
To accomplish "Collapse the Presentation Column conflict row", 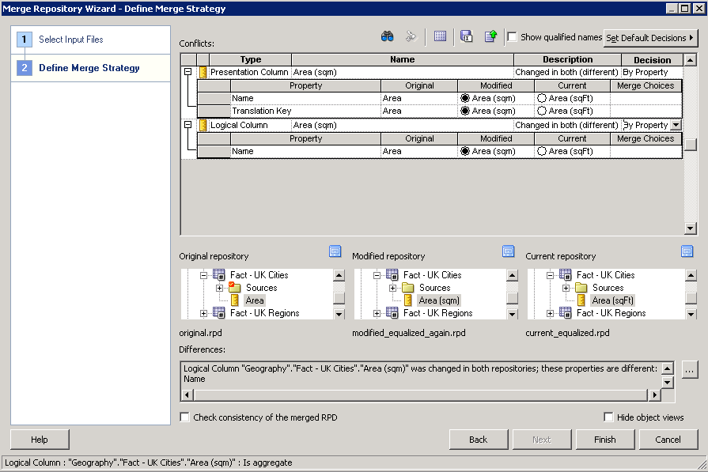I will 187,72.
